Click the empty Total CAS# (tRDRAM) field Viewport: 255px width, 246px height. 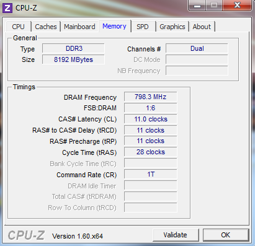click(x=151, y=197)
